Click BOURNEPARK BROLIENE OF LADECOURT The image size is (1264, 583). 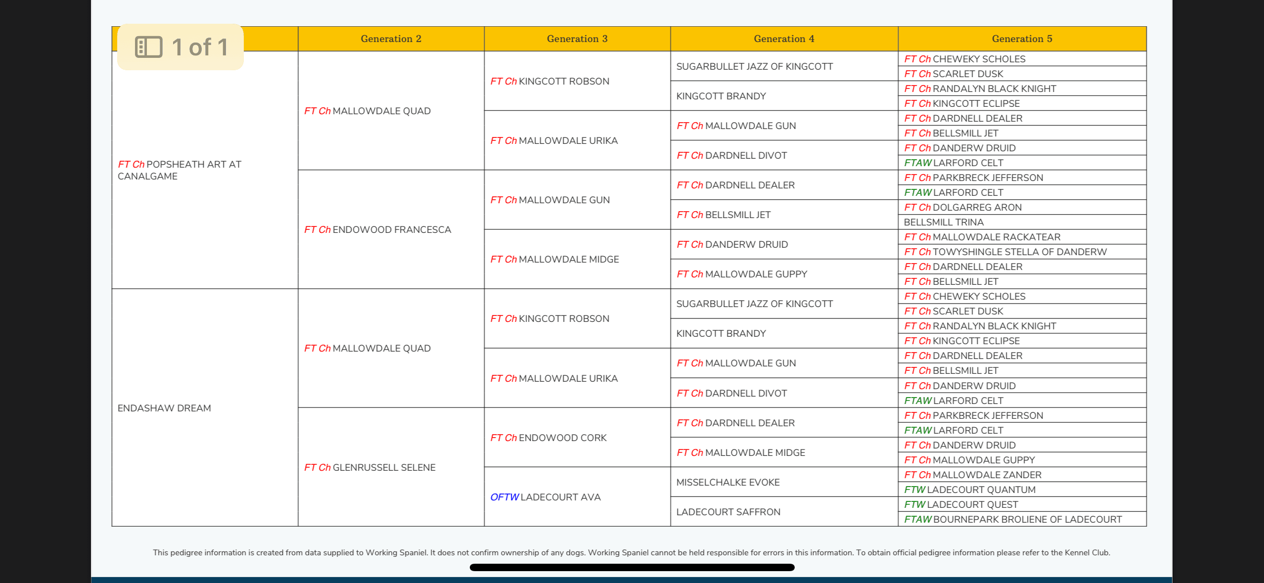(x=1013, y=519)
